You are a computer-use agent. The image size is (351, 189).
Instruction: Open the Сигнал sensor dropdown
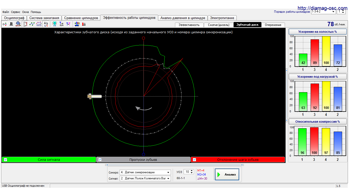pyautogui.click(x=145, y=178)
